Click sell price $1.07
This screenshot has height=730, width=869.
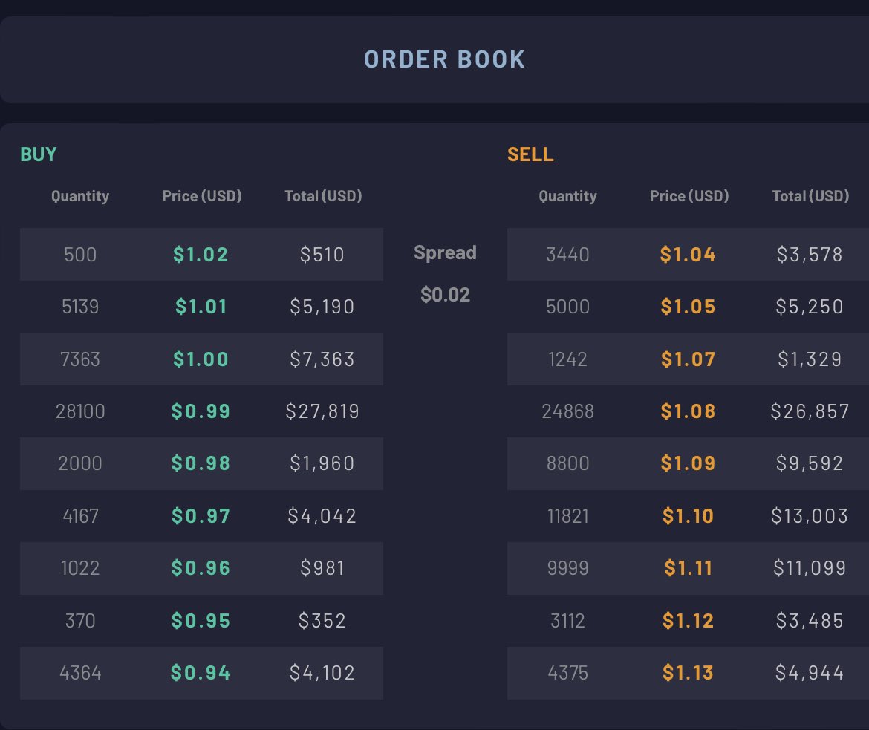[x=688, y=359]
